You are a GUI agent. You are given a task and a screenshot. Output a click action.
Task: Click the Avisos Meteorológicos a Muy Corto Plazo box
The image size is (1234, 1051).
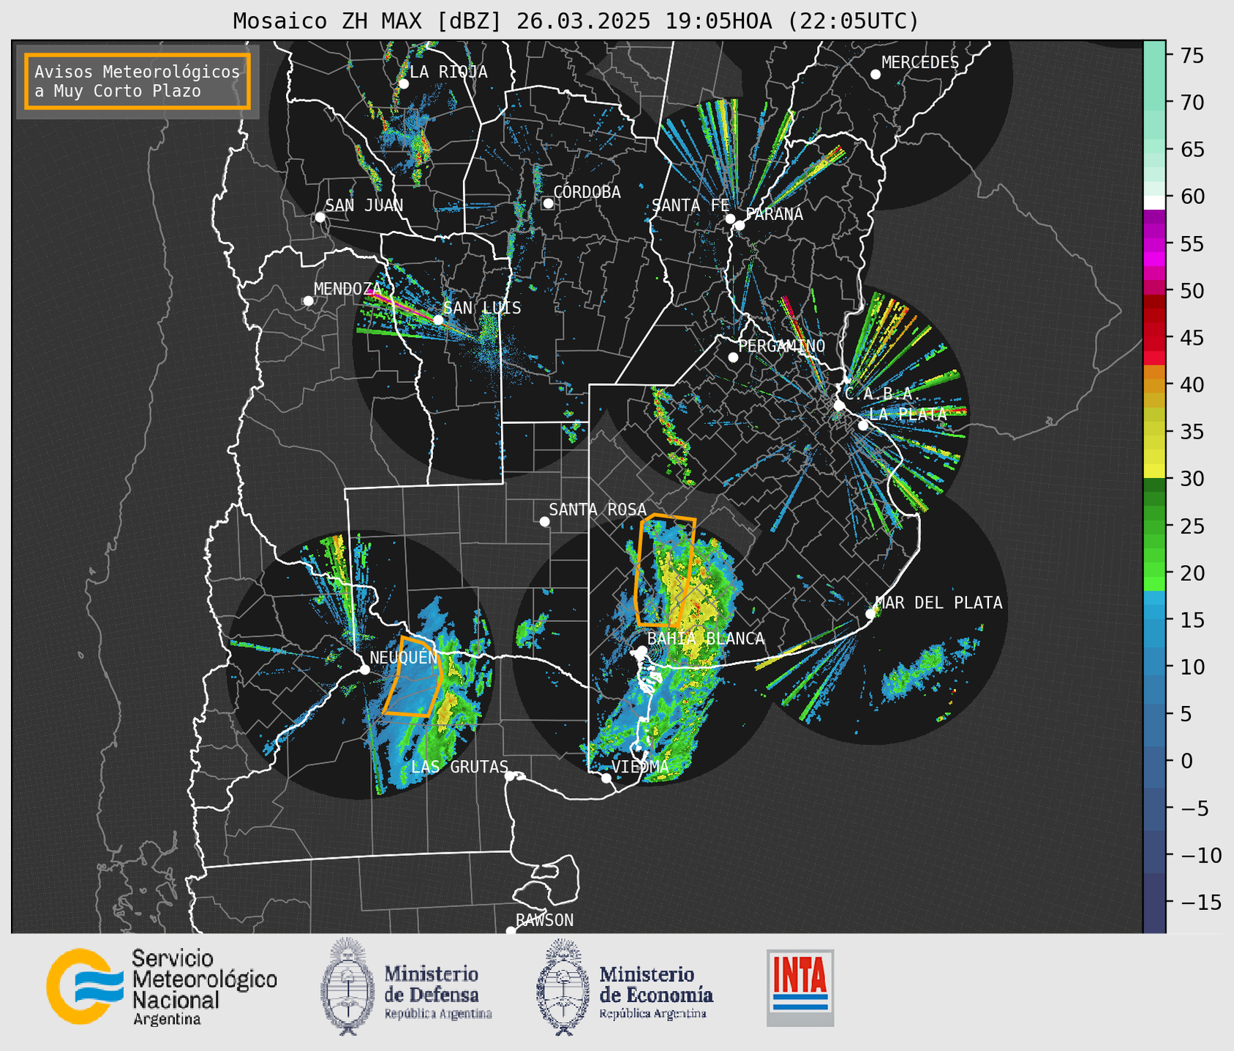click(138, 81)
